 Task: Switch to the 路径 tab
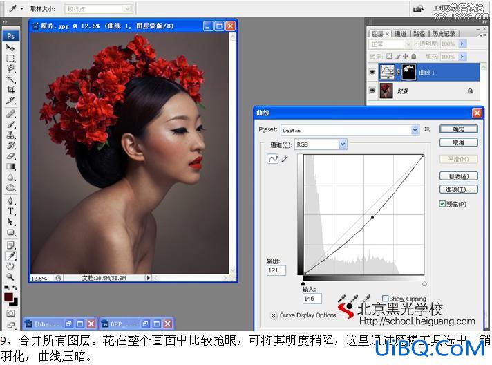coord(419,34)
